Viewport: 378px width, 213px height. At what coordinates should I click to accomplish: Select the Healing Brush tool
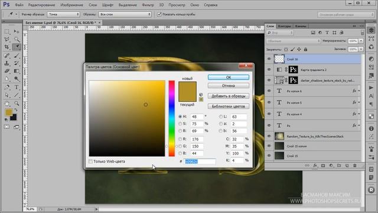6,56
